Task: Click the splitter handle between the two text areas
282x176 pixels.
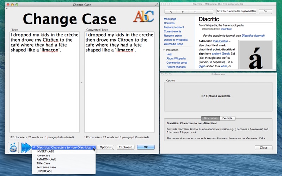Action: [82, 82]
